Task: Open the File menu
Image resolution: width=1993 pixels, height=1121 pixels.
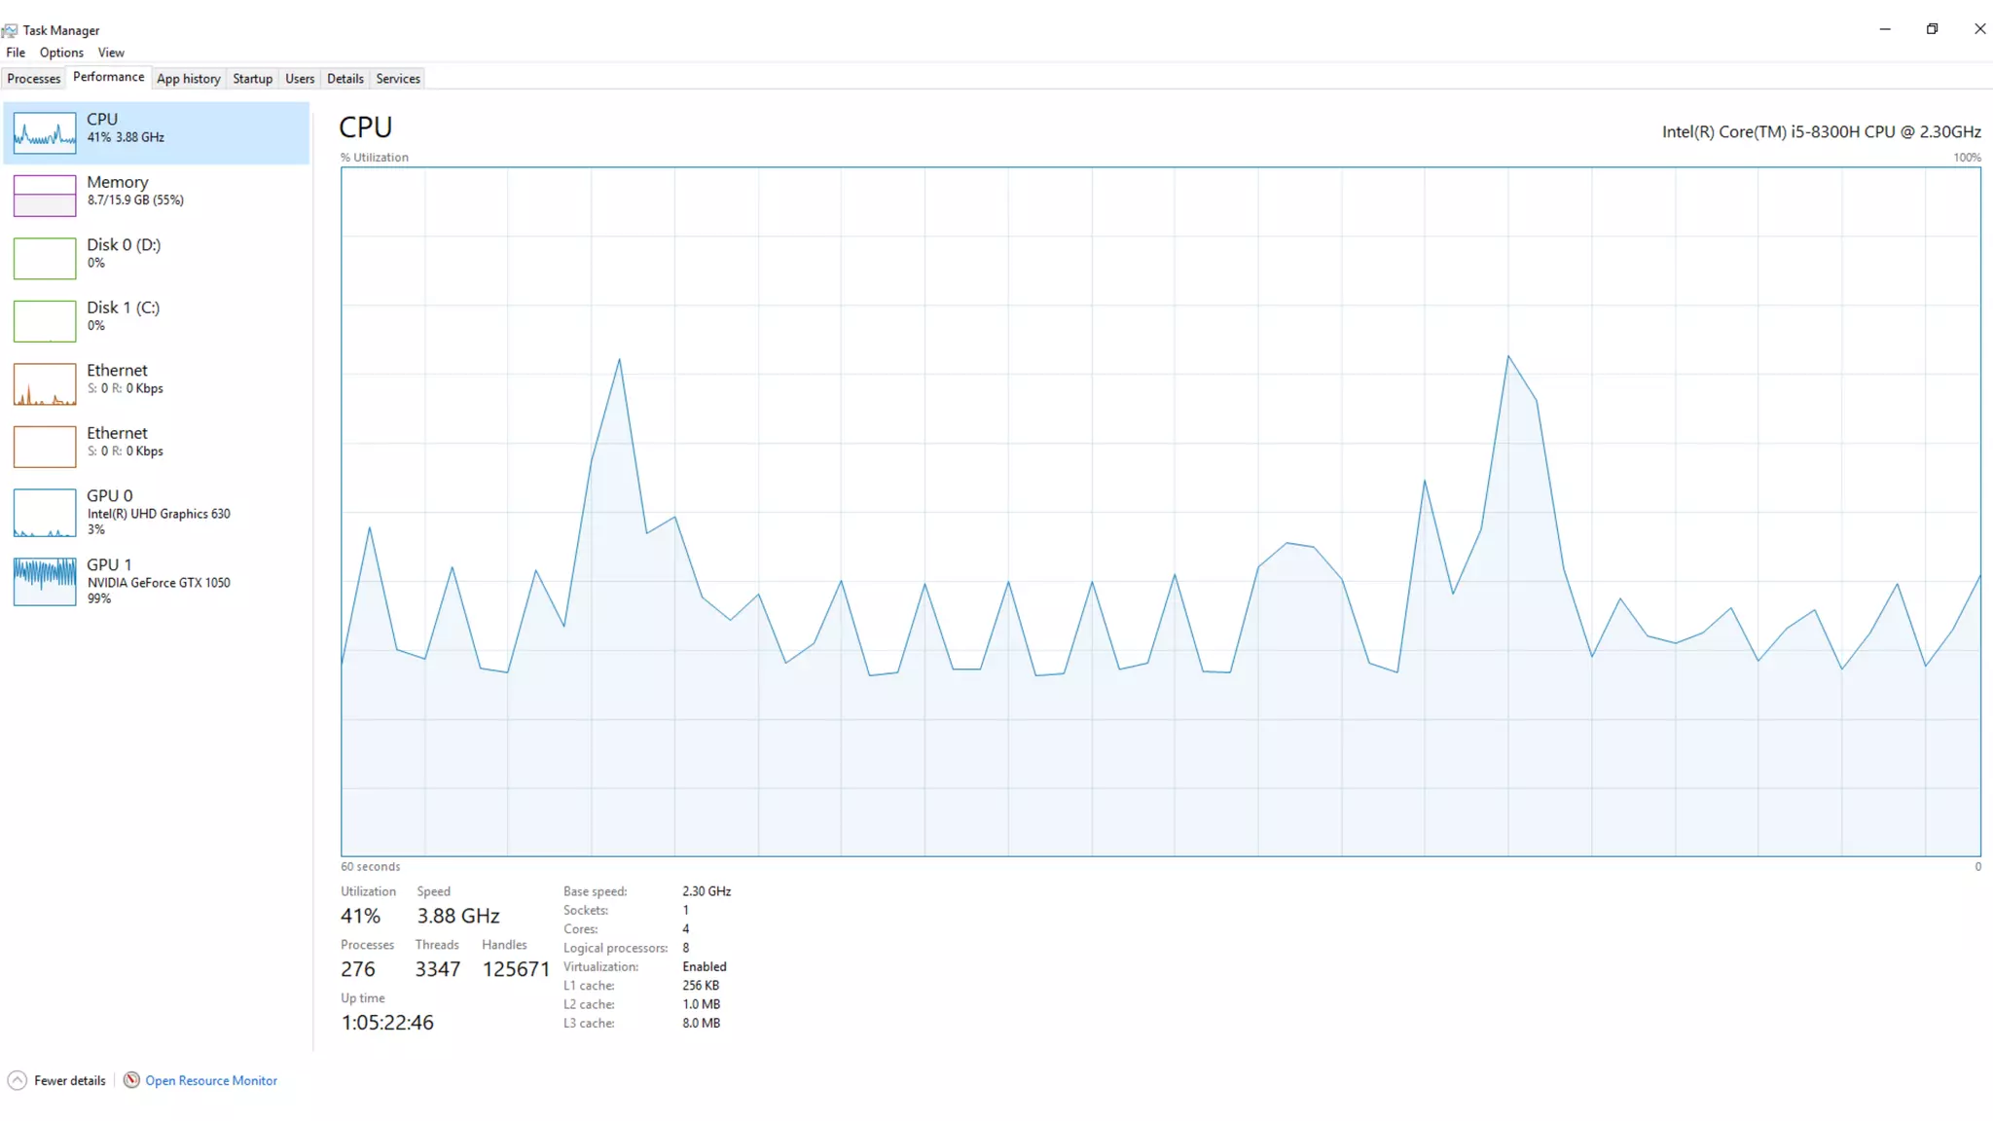Action: tap(16, 53)
